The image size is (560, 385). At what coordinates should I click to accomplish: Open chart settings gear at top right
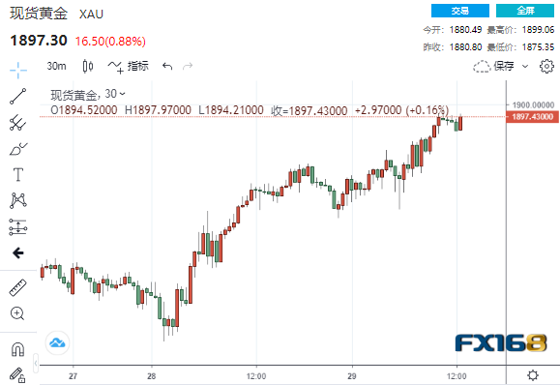(x=546, y=66)
